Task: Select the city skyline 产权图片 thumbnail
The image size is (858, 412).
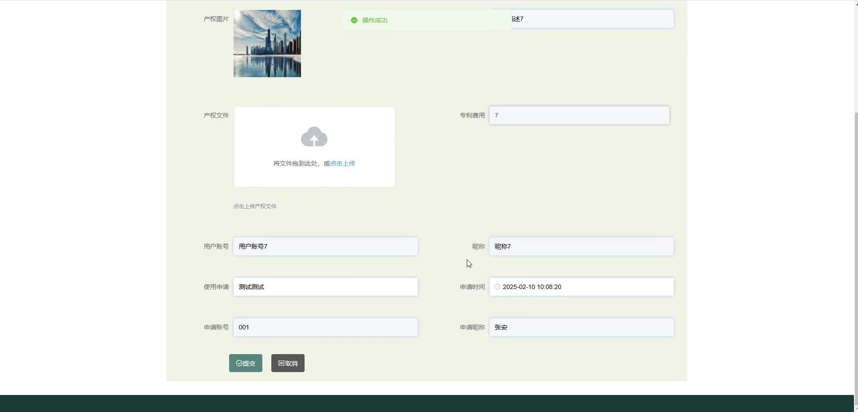Action: 267,44
